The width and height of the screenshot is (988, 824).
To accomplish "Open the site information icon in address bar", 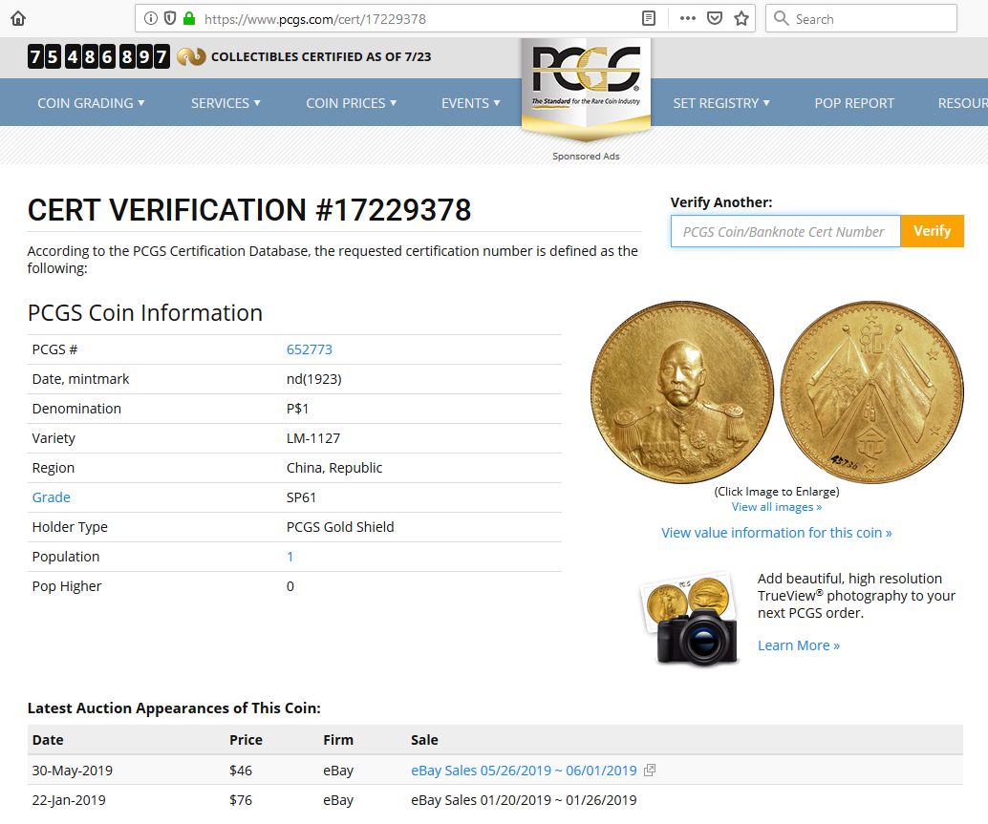I will [152, 18].
